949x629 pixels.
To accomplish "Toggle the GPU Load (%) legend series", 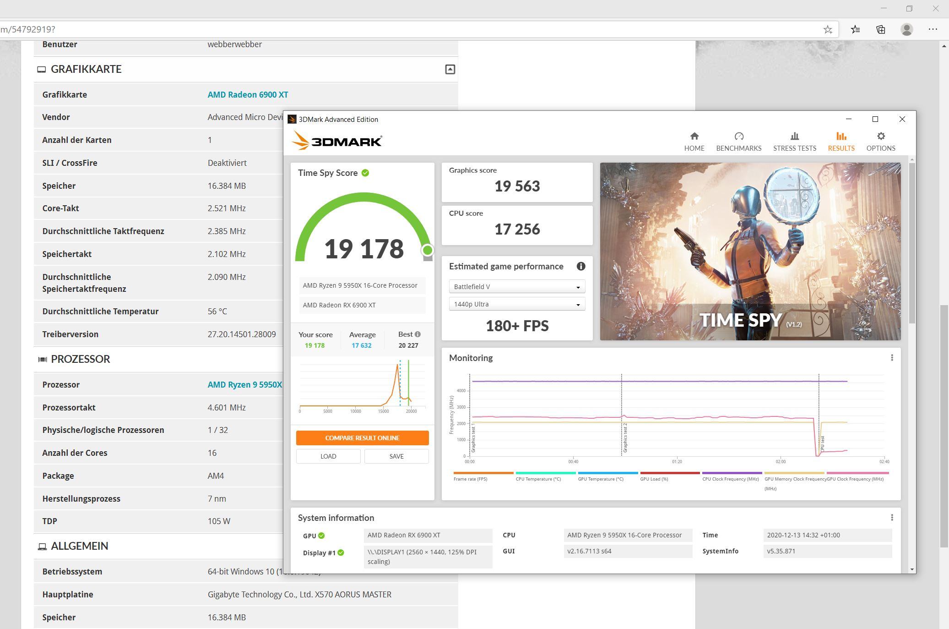I will [654, 479].
